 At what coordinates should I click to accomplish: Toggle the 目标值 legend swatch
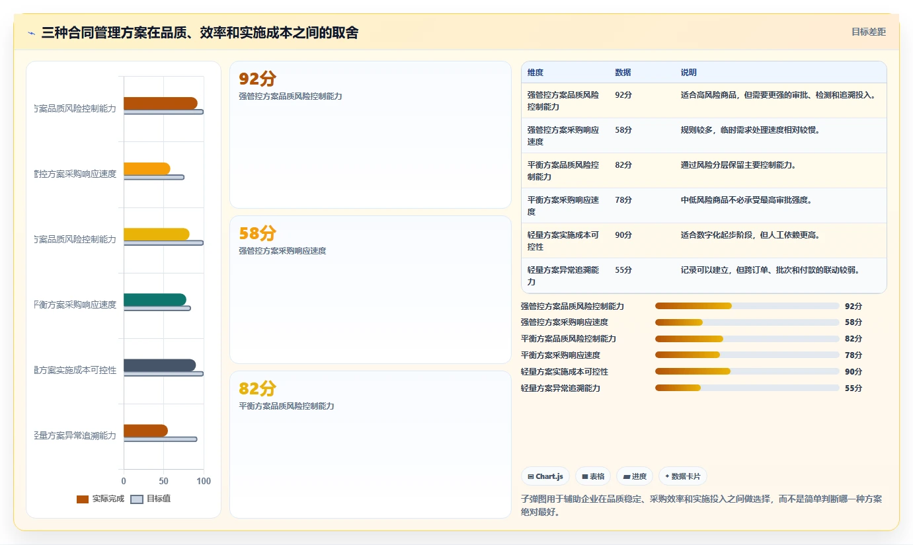[137, 499]
